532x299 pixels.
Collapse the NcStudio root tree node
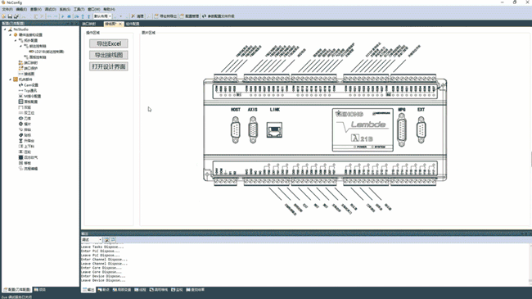[5, 29]
